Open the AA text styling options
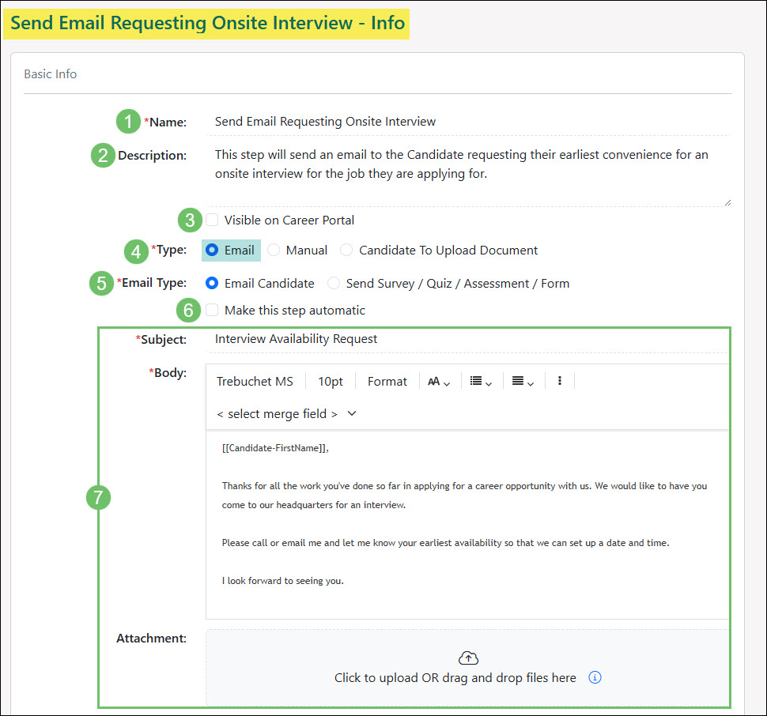This screenshot has height=716, width=767. [437, 381]
